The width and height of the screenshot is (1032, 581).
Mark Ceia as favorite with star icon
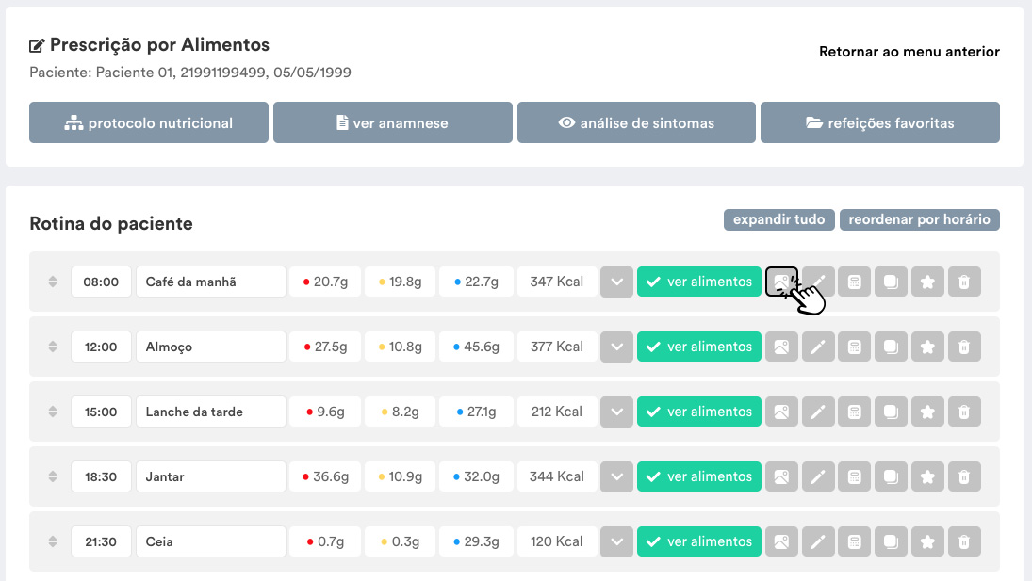pos(927,541)
